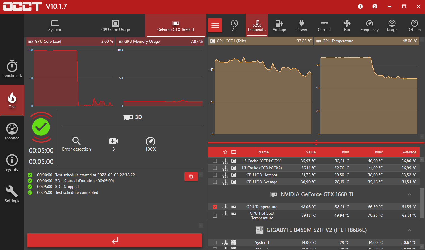Switch to Fan sensors category
Screen dimensions: 425x250
pyautogui.click(x=347, y=26)
